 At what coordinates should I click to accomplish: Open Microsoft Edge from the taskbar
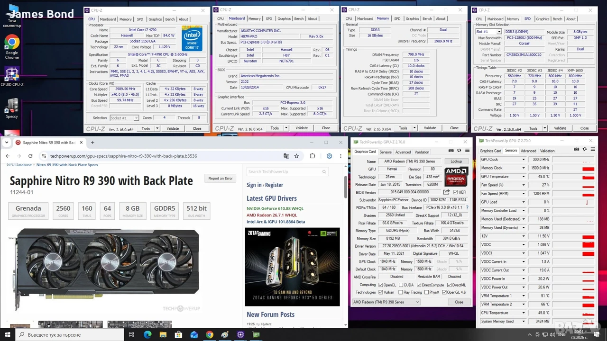[x=147, y=335]
